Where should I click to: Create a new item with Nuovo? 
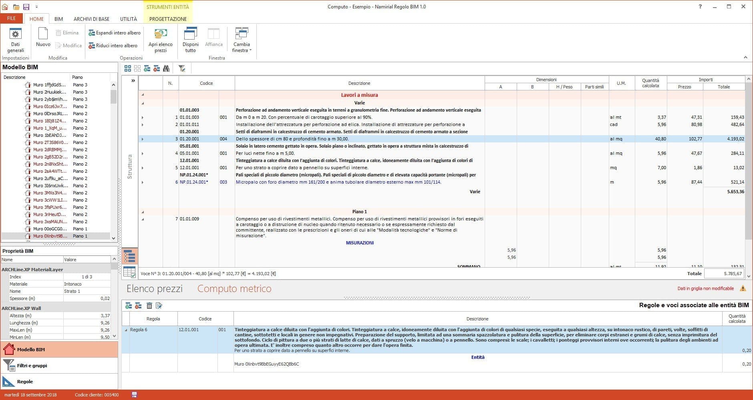pos(43,38)
